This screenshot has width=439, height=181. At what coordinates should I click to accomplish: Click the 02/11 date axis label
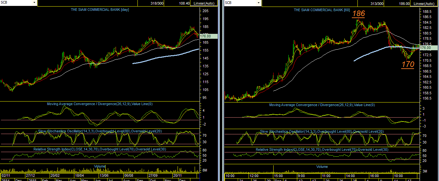coord(6,176)
